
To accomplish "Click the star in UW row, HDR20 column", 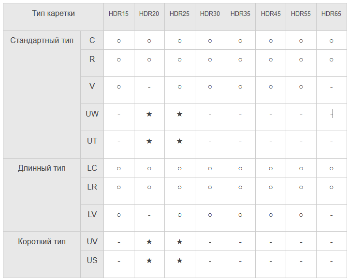I will [x=149, y=114].
